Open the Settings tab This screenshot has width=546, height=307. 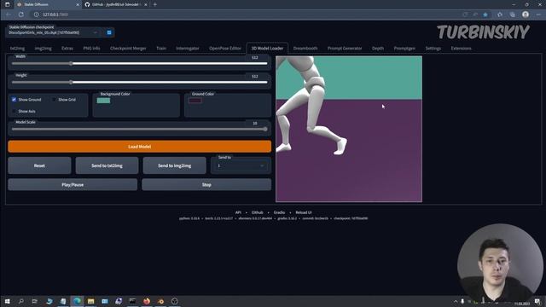pos(433,49)
